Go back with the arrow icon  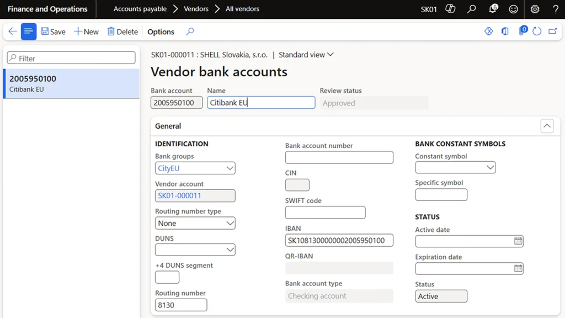pos(13,31)
